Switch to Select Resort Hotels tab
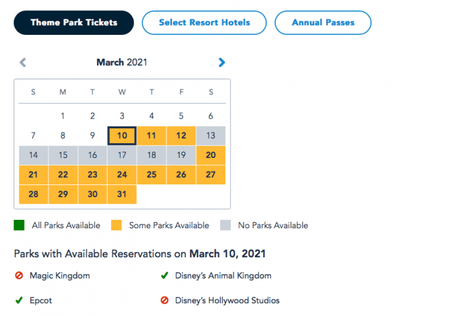This screenshot has width=452, height=316. [x=204, y=23]
